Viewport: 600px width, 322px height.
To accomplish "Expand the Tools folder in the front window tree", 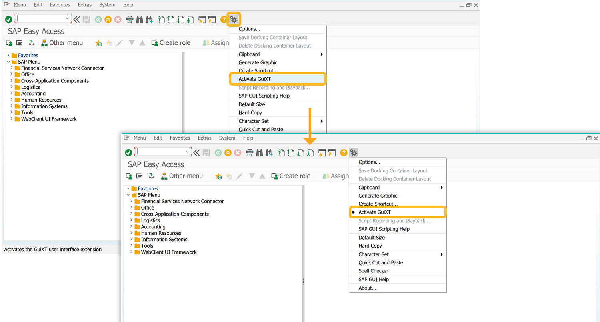I will click(132, 246).
